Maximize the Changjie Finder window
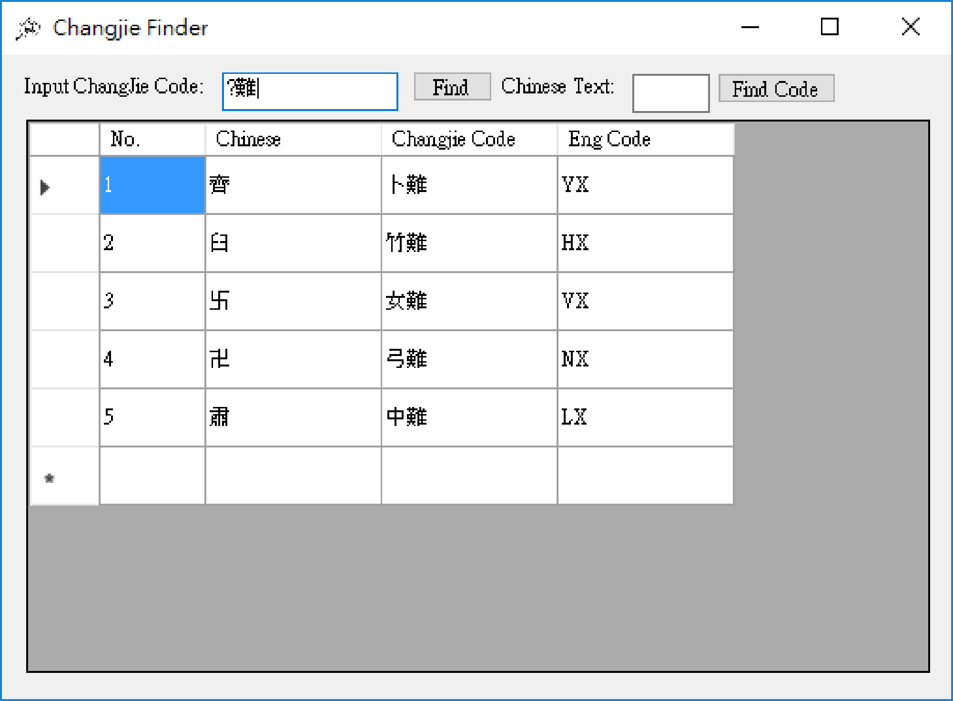The width and height of the screenshot is (953, 701). pyautogui.click(x=829, y=27)
